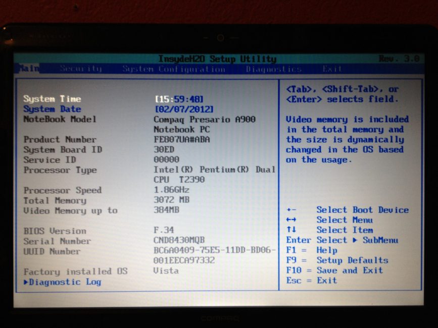Open the System Configuration tab
Viewport: 438px width, 328px height.
point(174,69)
